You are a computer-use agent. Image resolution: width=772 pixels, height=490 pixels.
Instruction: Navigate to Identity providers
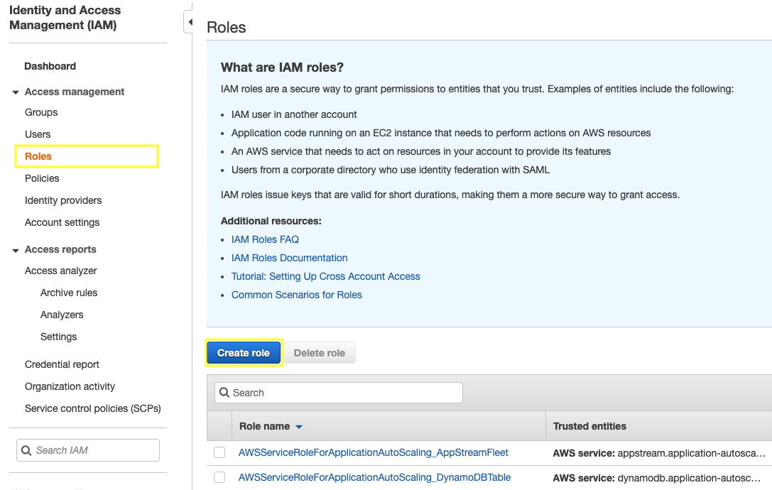coord(63,200)
